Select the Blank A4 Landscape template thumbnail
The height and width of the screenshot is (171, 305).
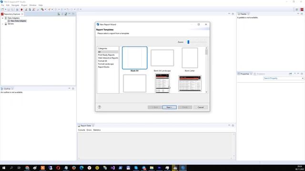(x=162, y=58)
